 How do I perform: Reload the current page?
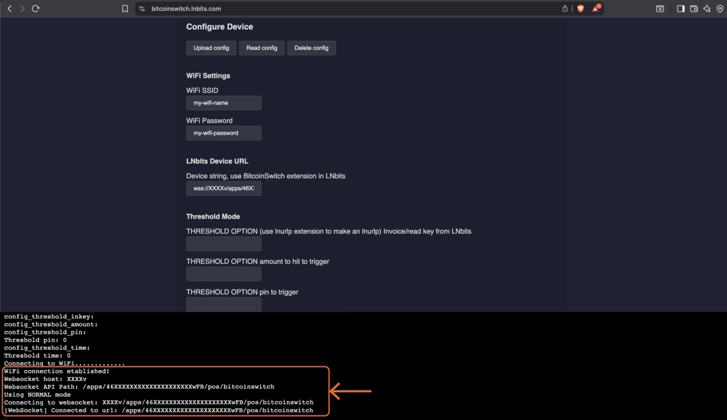pos(36,9)
